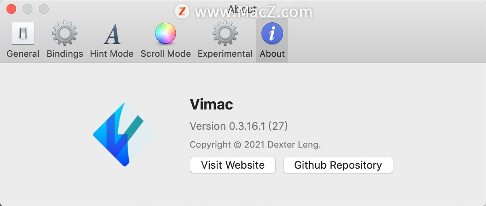Click the Copyright 2021 Dexter Leng text
This screenshot has width=486, height=206.
[x=255, y=144]
